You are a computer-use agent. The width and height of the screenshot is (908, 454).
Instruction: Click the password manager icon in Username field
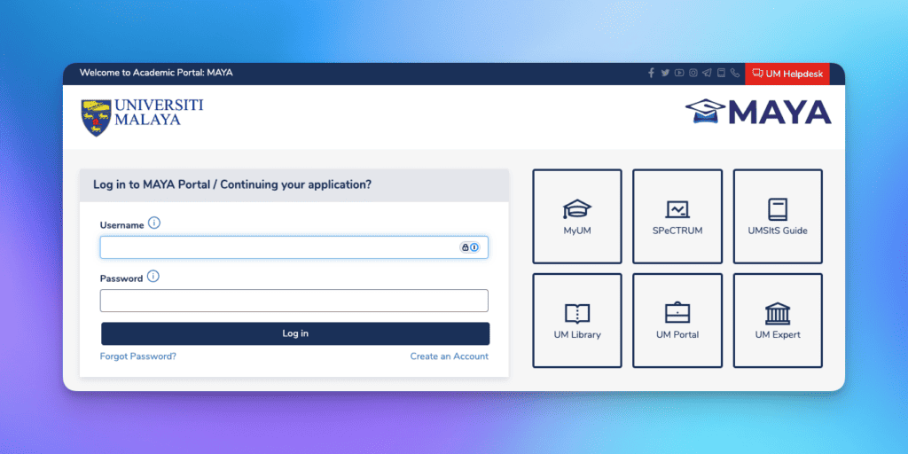(x=470, y=247)
